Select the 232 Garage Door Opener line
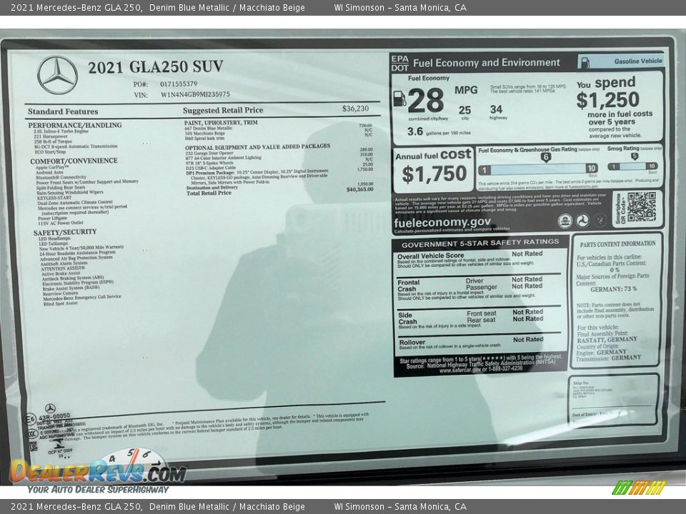The height and width of the screenshot is (514, 686). 209,153
